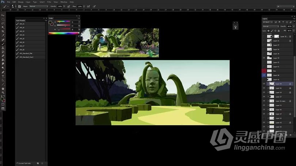Select the Clone Stamp tool
Screen dimensions: 296x166
pos(3,48)
